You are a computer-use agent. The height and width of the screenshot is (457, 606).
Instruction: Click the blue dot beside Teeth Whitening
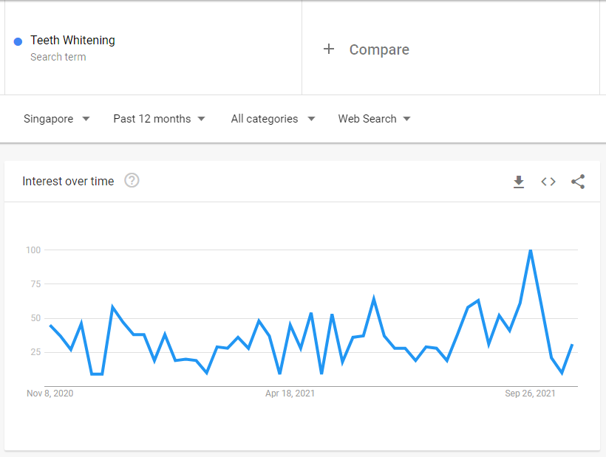[18, 41]
